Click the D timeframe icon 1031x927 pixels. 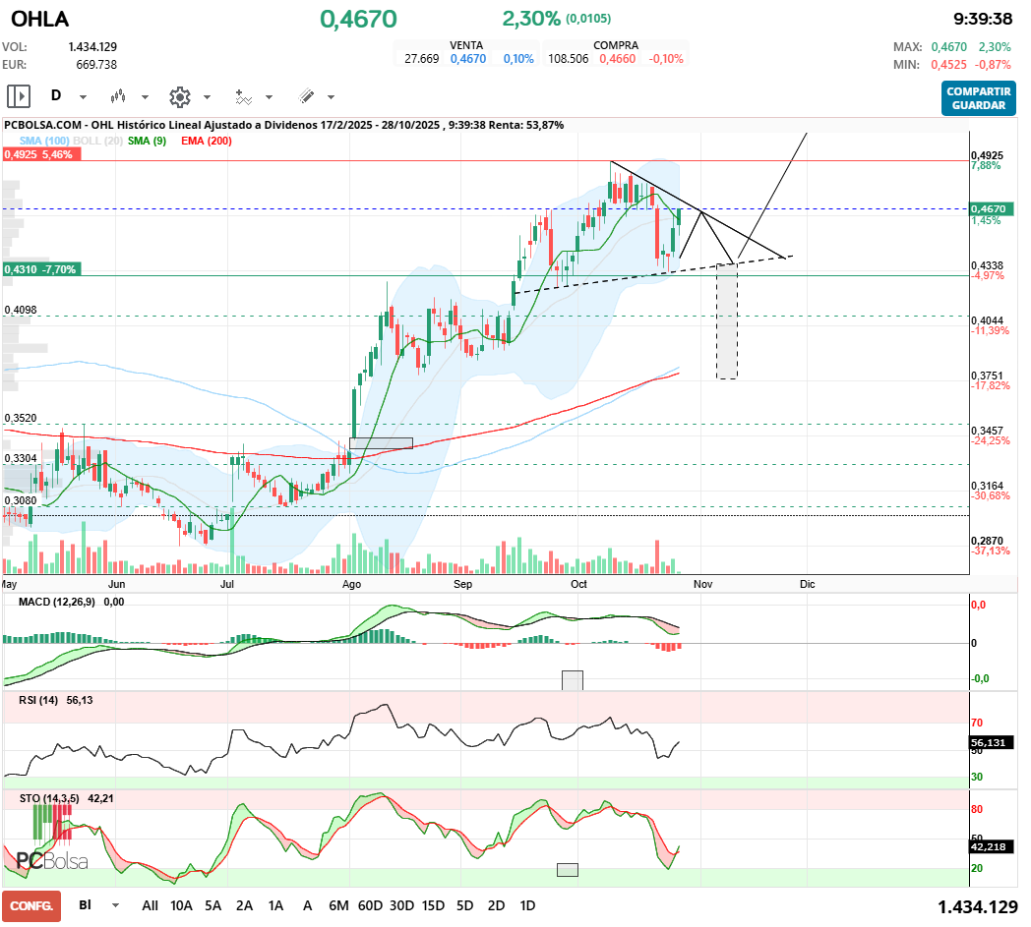click(56, 96)
